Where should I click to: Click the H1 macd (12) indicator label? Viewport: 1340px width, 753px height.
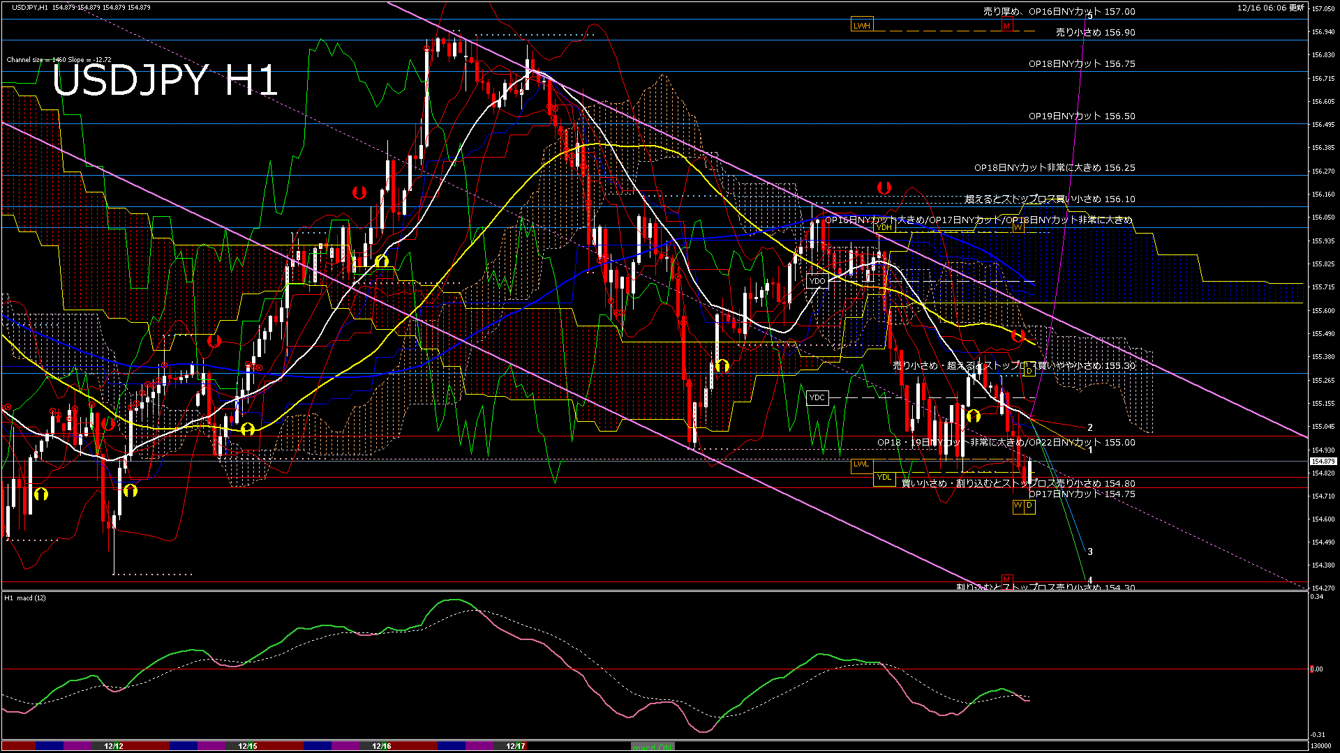24,598
